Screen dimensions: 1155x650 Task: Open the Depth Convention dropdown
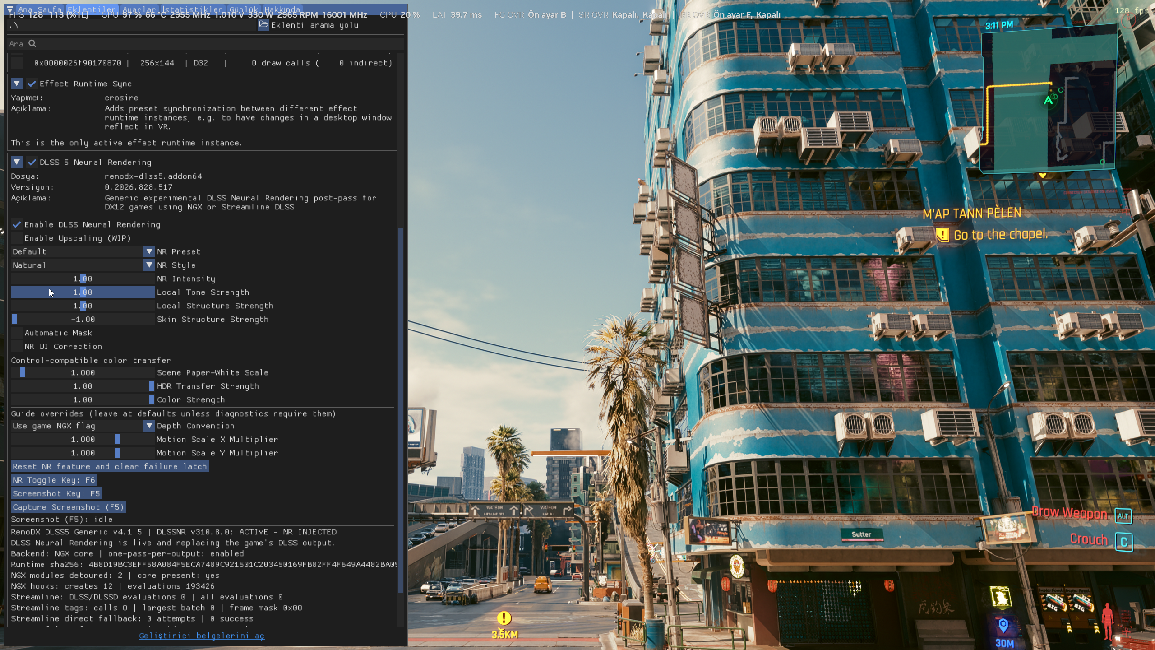coord(83,426)
